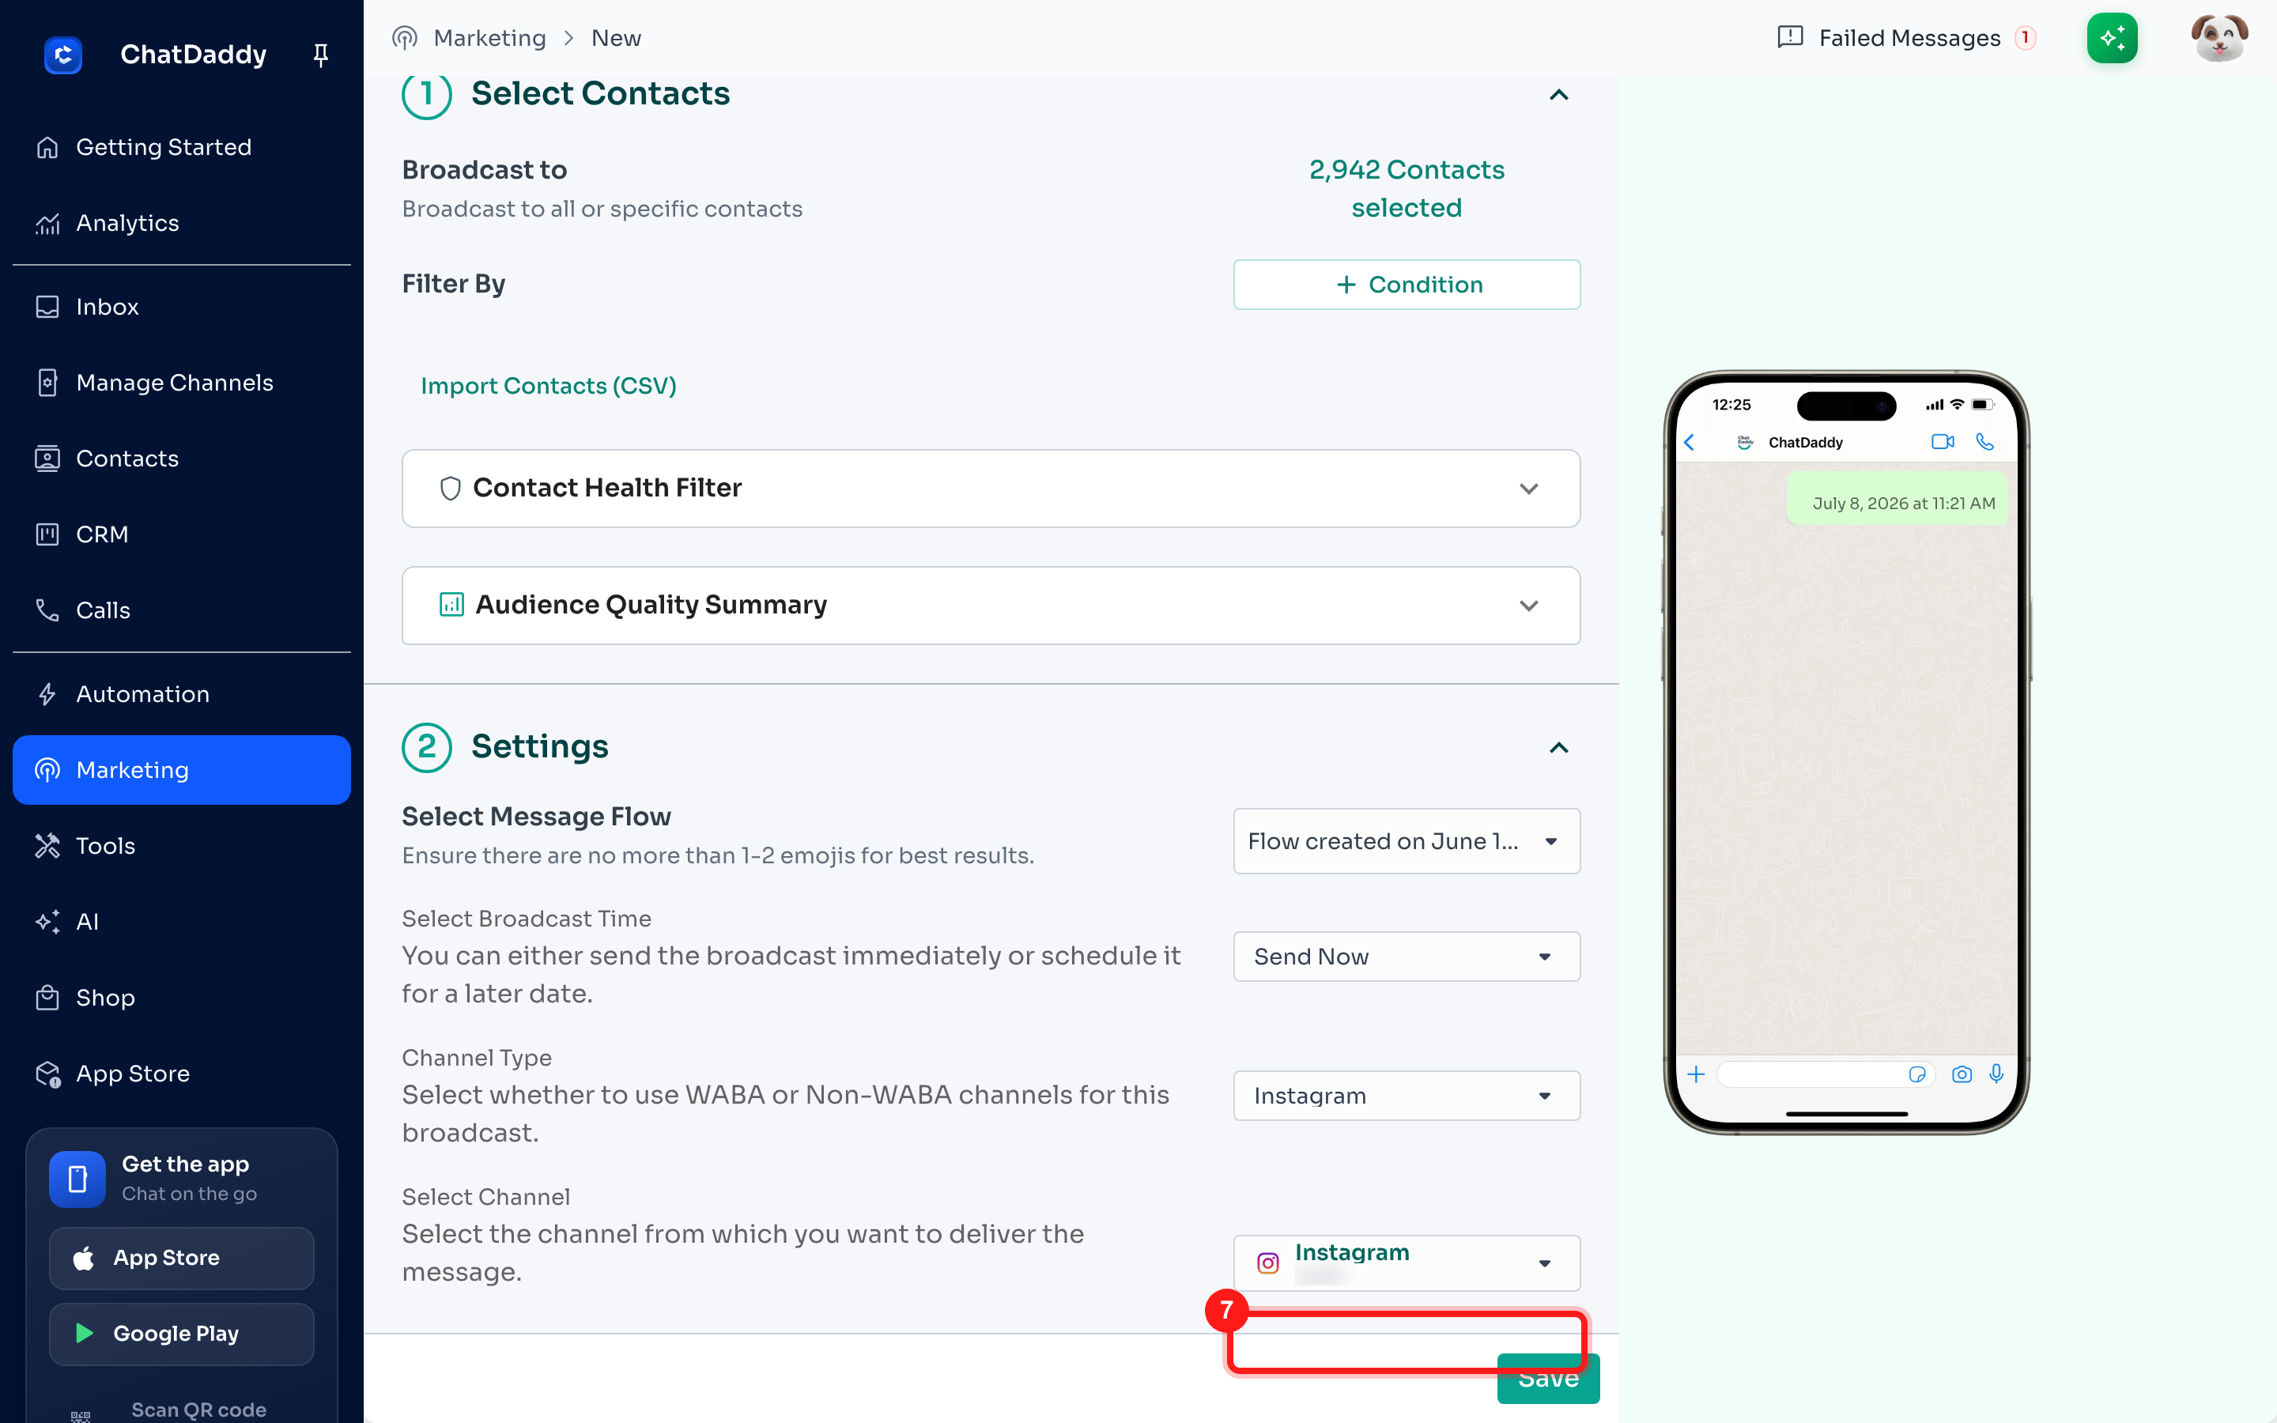
Task: Click the step 1 circle badge
Action: 426,94
